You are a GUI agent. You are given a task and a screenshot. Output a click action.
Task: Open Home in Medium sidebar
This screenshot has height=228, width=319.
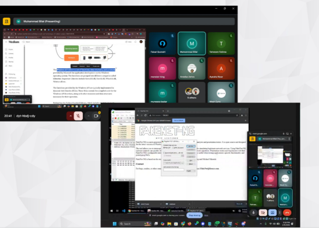(9, 49)
